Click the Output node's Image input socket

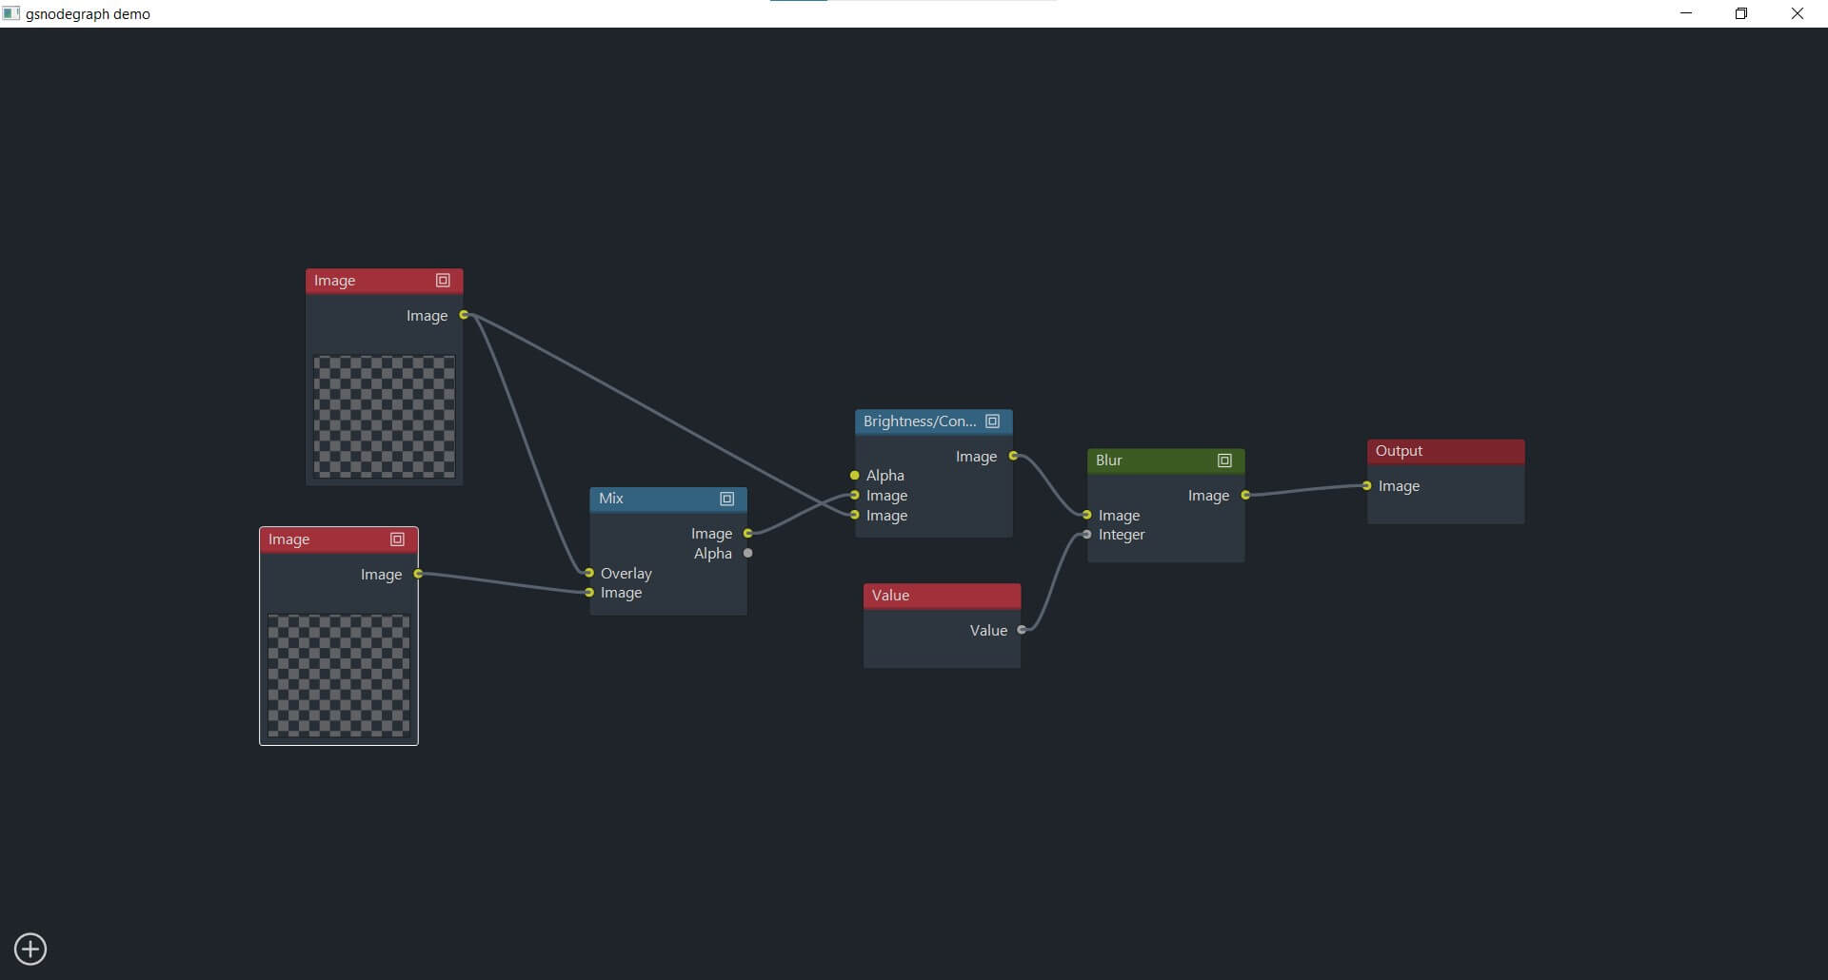[1367, 486]
